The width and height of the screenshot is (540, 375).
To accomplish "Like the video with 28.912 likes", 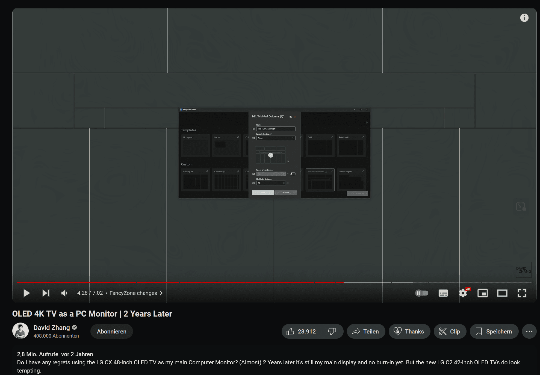I will (301, 331).
